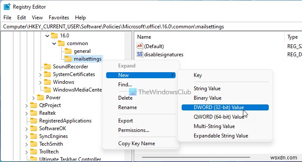Viewport: 302px width, 162px height.
Task: Click the mailsettings folder icon
Action: 68,59
